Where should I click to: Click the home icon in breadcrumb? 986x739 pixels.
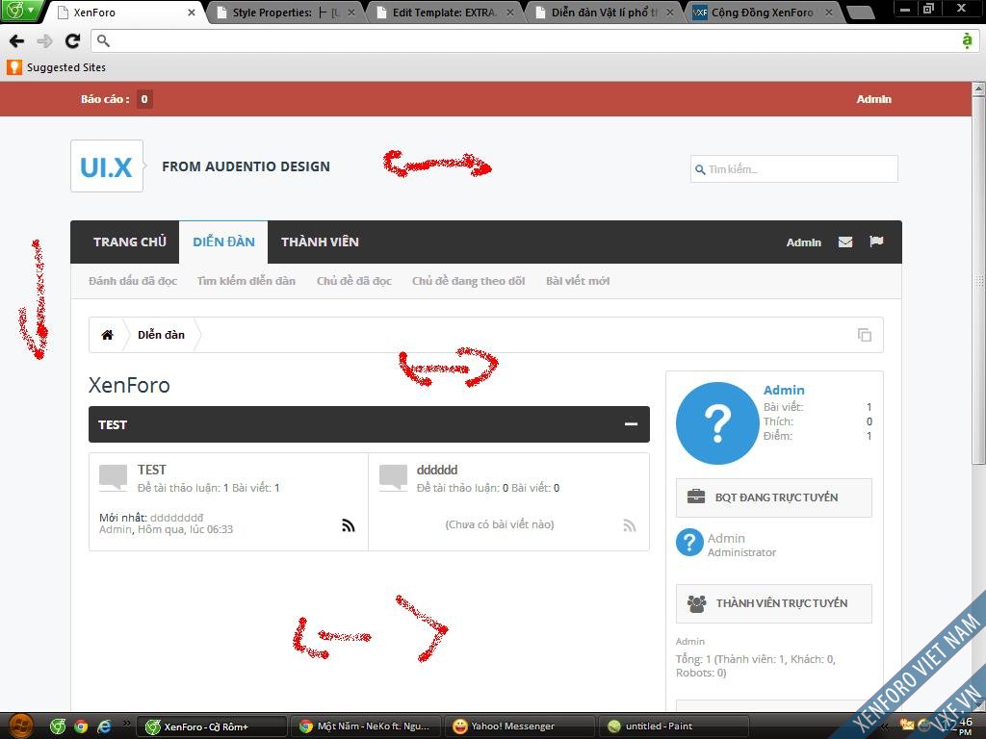point(107,335)
